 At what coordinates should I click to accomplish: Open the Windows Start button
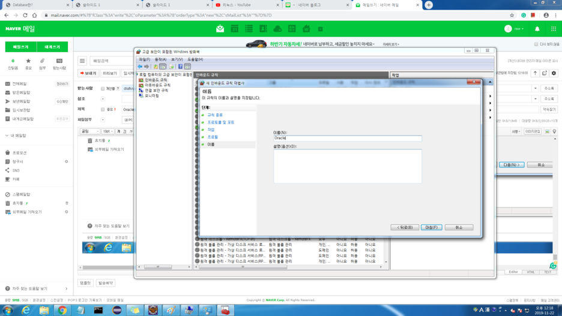[8, 310]
